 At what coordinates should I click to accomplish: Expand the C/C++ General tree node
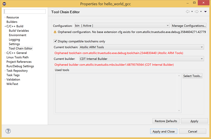[x=5, y=53]
